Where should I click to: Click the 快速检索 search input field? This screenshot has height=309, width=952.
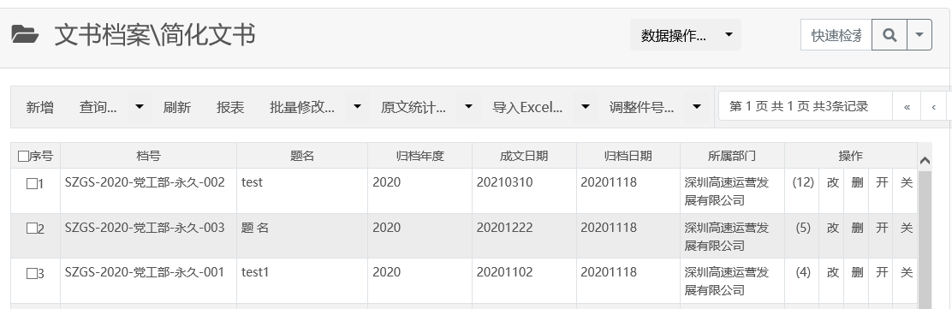click(836, 34)
